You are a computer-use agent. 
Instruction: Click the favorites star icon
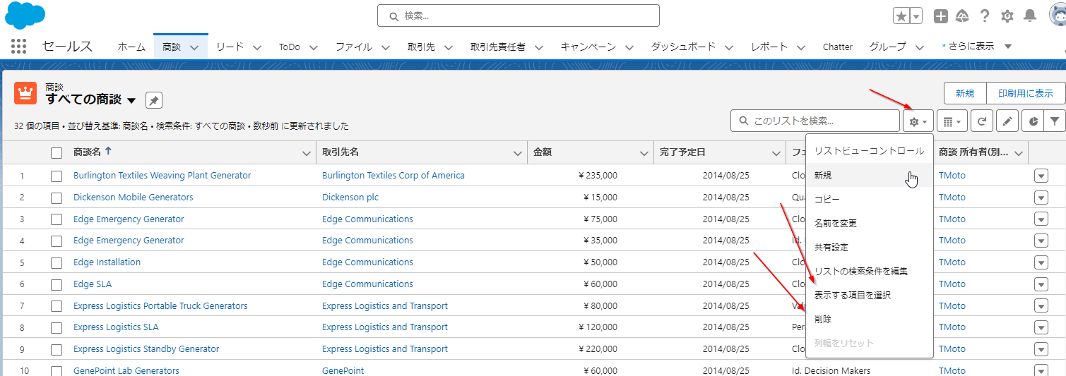pyautogui.click(x=901, y=16)
